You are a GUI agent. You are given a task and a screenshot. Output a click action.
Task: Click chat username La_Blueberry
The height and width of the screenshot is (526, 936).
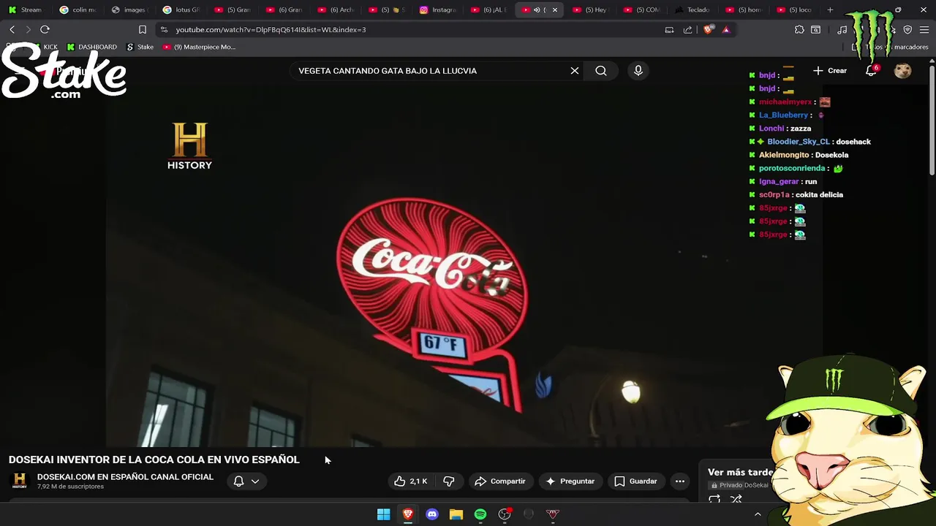pos(783,115)
